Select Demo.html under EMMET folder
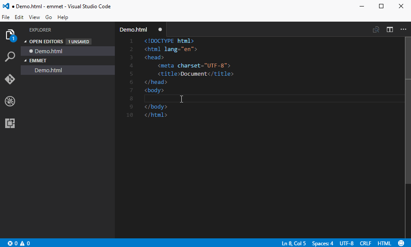This screenshot has width=411, height=247. tap(48, 70)
